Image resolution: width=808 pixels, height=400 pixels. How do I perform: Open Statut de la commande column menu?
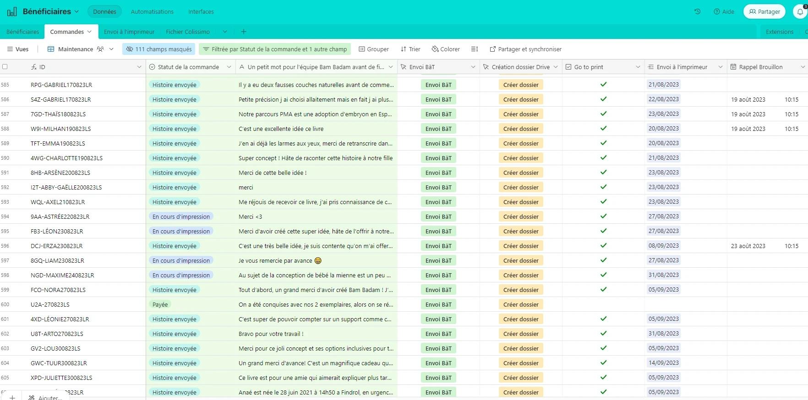[229, 67]
